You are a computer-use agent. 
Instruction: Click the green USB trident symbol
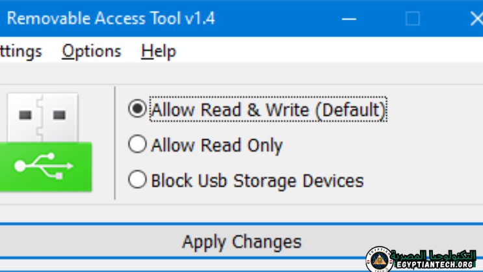(44, 167)
